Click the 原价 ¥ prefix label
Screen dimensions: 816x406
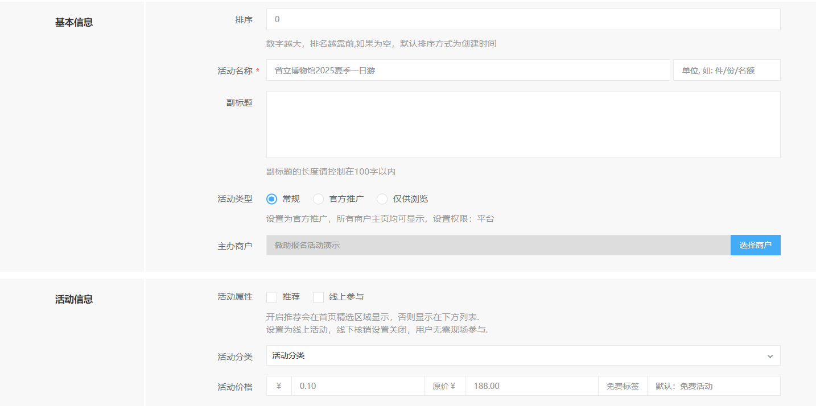[x=444, y=386]
